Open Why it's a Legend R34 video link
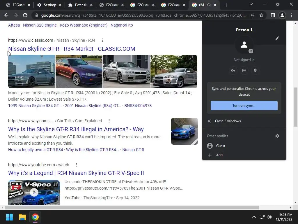This screenshot has width=298, height=224. click(76, 173)
